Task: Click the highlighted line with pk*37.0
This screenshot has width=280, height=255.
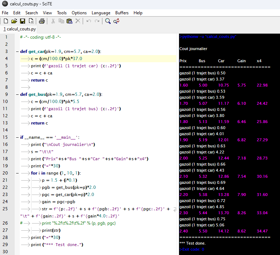Action: pyautogui.click(x=98, y=59)
